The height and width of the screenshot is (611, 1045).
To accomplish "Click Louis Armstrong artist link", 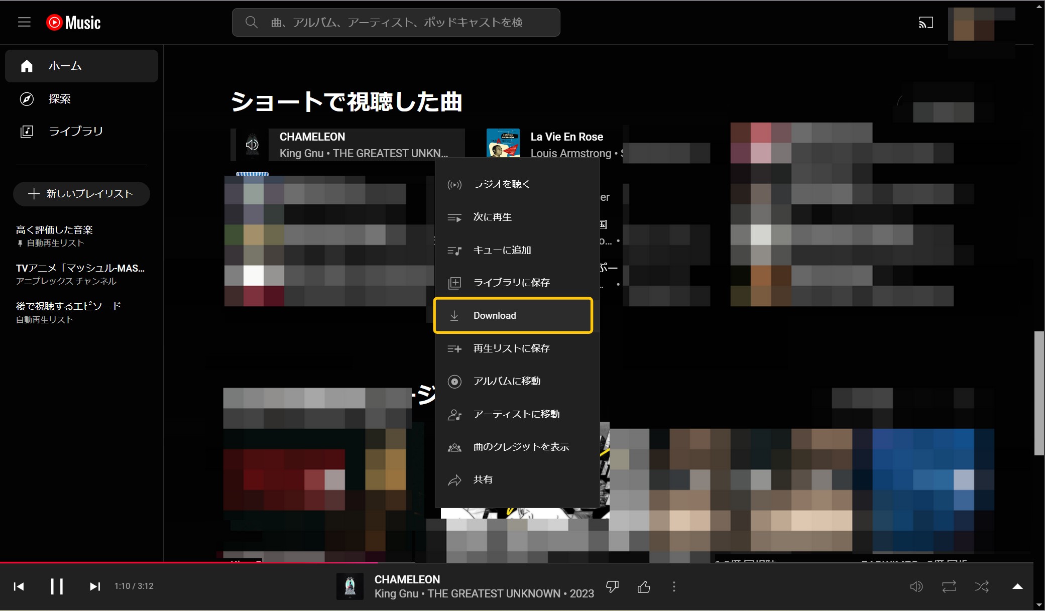I will pyautogui.click(x=571, y=153).
